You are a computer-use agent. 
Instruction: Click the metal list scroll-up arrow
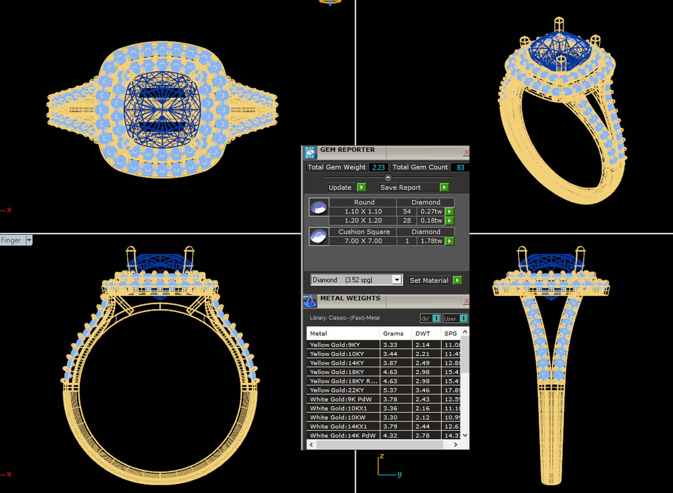tap(465, 332)
